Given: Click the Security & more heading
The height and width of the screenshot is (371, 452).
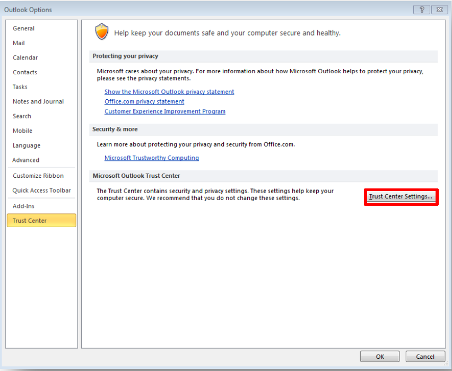Looking at the screenshot, I should coord(115,130).
